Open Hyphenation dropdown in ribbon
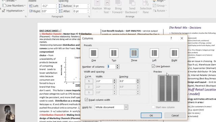Screen dimensions: 216x122 13,11
